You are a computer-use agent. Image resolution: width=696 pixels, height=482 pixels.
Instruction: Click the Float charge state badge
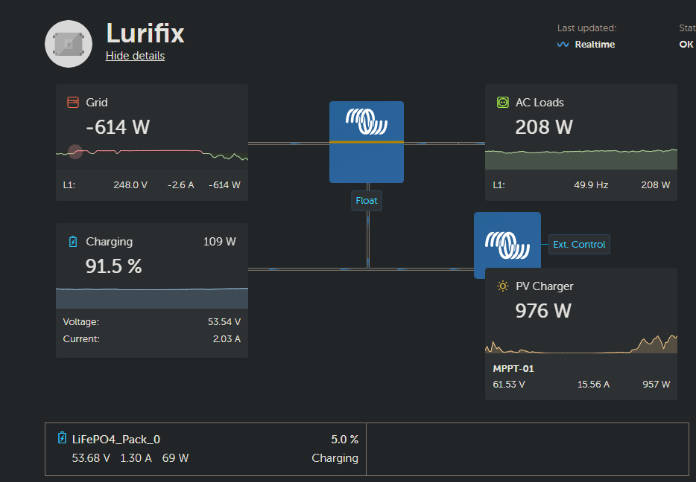366,200
